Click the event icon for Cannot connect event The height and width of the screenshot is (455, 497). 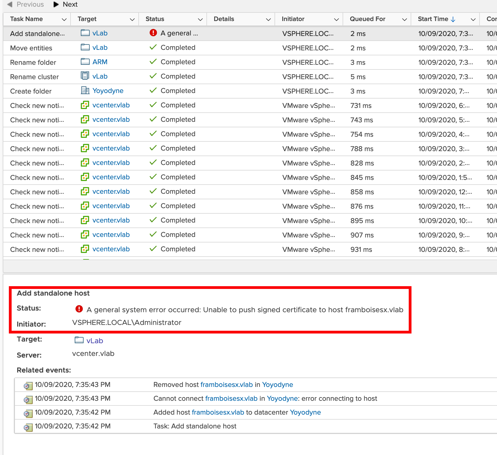(x=28, y=399)
